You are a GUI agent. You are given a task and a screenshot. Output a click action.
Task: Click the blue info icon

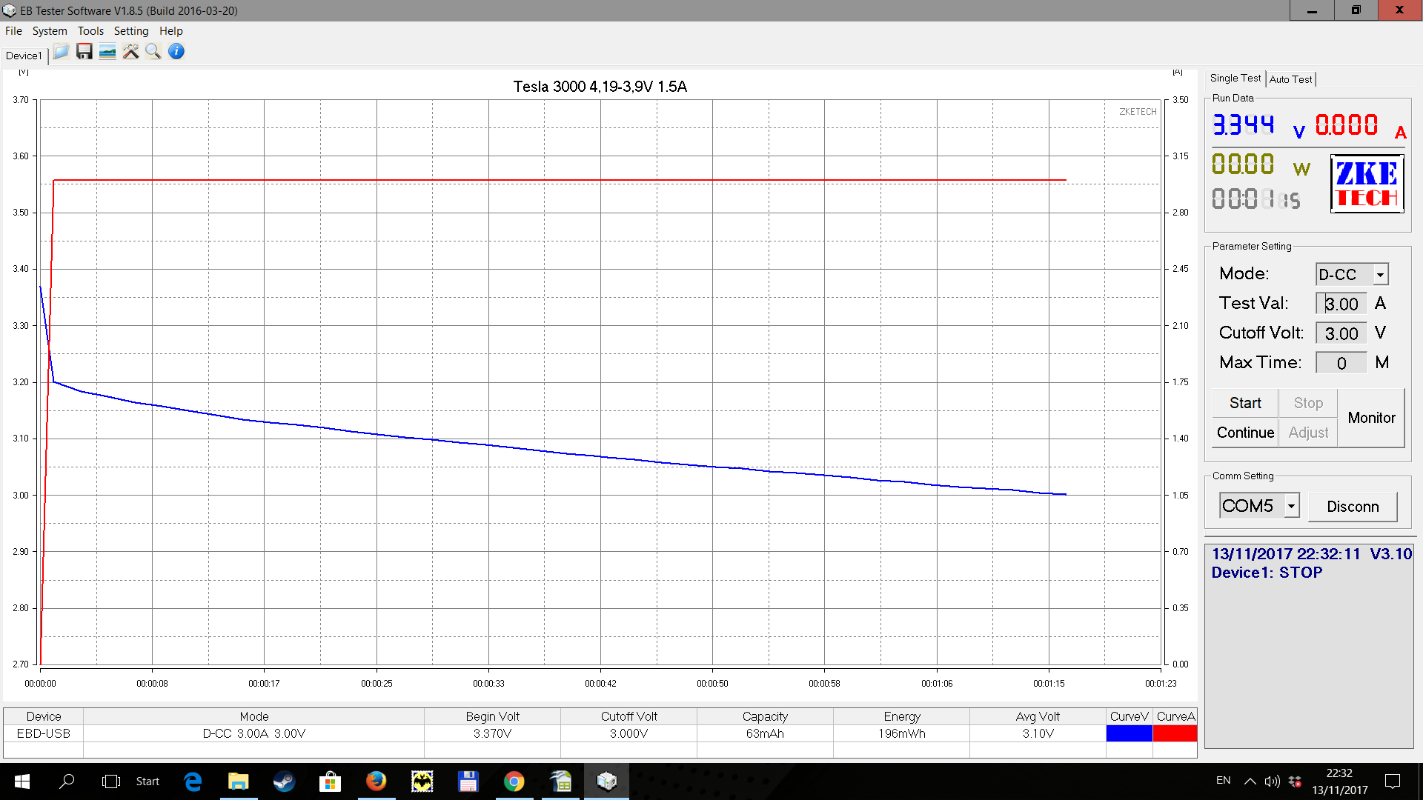pyautogui.click(x=176, y=52)
